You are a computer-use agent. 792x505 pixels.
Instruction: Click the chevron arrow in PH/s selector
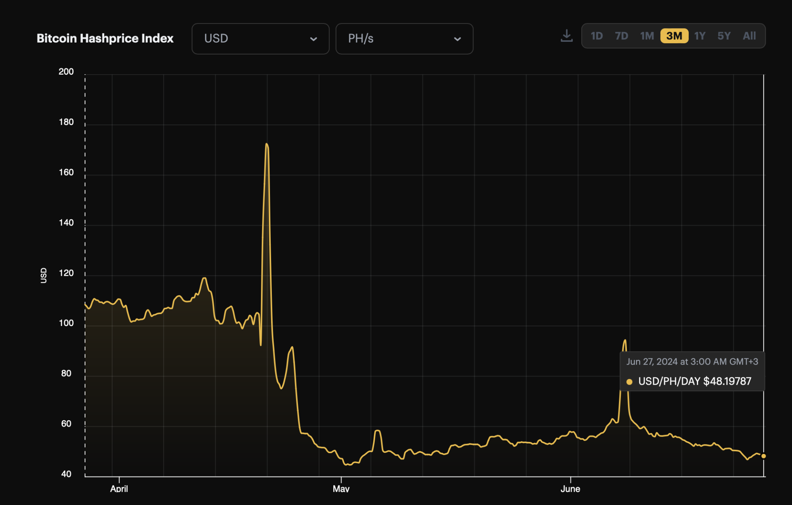pos(457,39)
